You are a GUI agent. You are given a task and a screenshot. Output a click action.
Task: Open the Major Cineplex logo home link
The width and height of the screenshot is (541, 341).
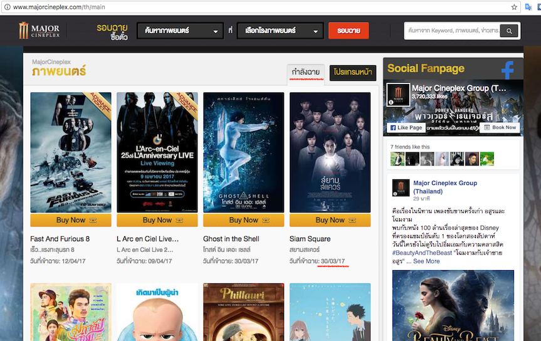pos(39,30)
